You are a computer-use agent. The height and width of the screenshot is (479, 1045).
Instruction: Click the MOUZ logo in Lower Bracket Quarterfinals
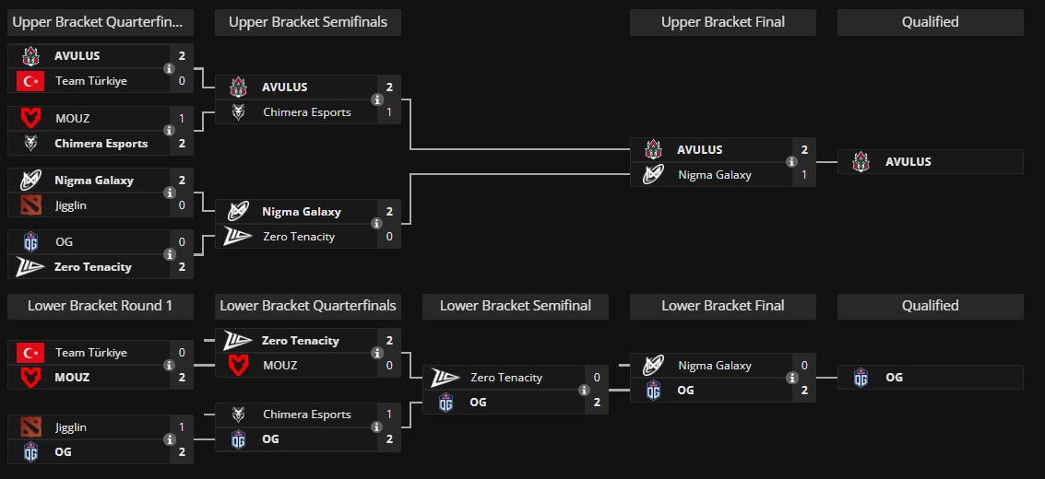[239, 366]
